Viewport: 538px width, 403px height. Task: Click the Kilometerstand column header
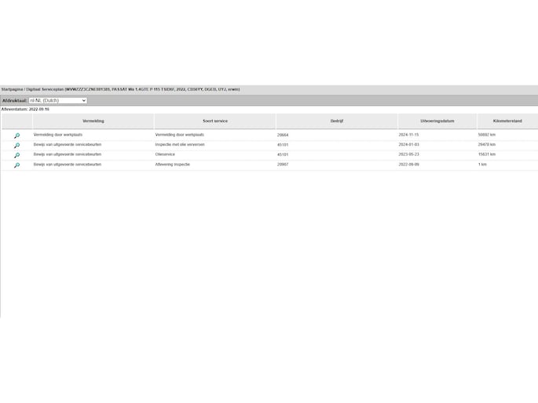click(507, 121)
